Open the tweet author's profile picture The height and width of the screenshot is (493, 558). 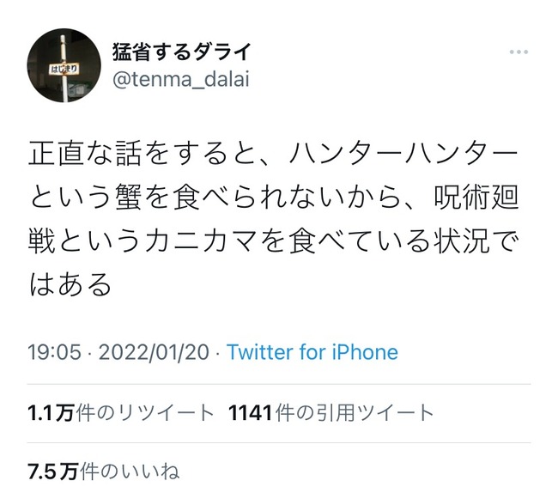click(x=64, y=65)
